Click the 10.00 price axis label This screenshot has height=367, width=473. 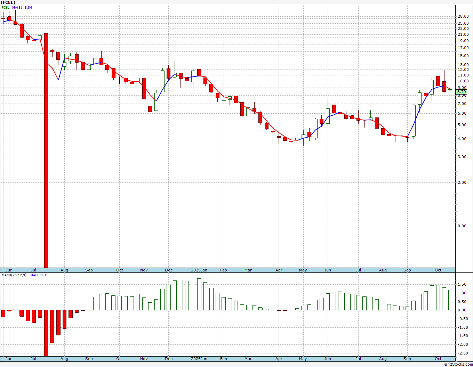(x=463, y=81)
